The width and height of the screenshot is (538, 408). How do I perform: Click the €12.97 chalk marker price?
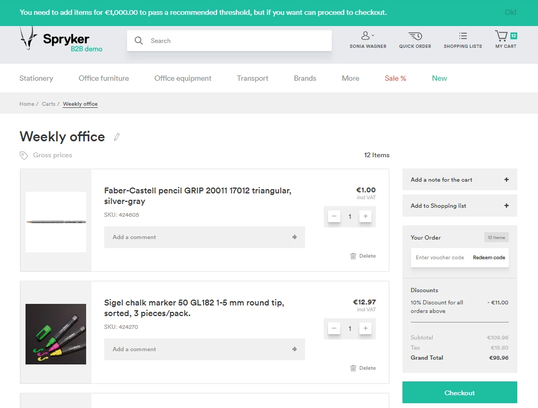364,302
